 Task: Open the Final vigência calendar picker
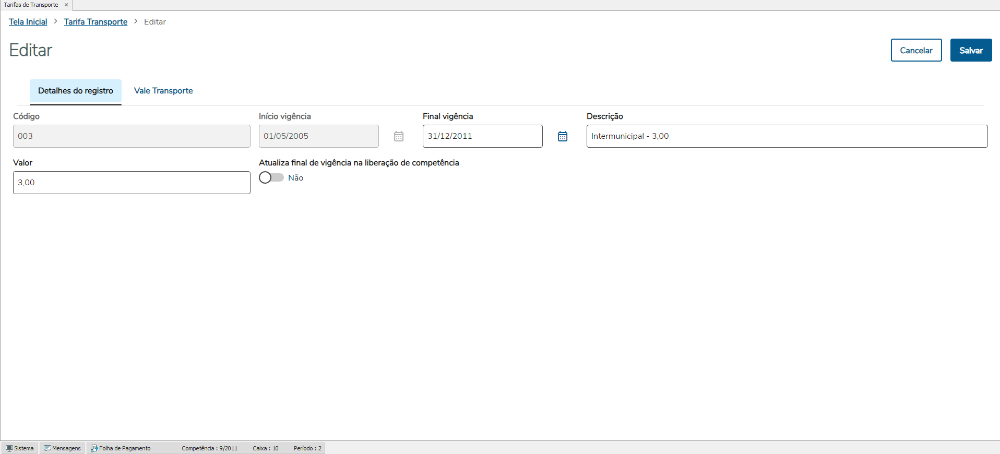tap(562, 136)
